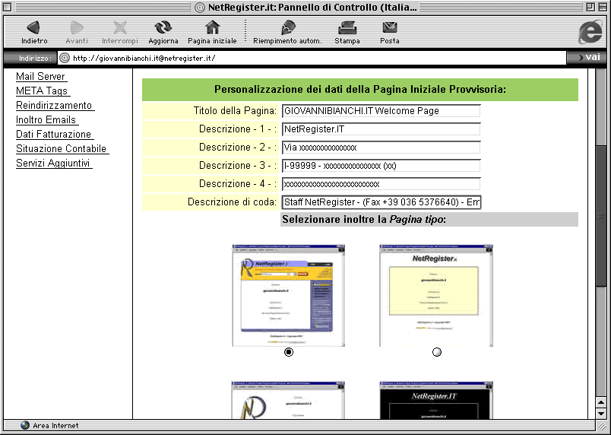611x435 pixels.
Task: Click the window zoom box in the title bar
Action: [590, 7]
